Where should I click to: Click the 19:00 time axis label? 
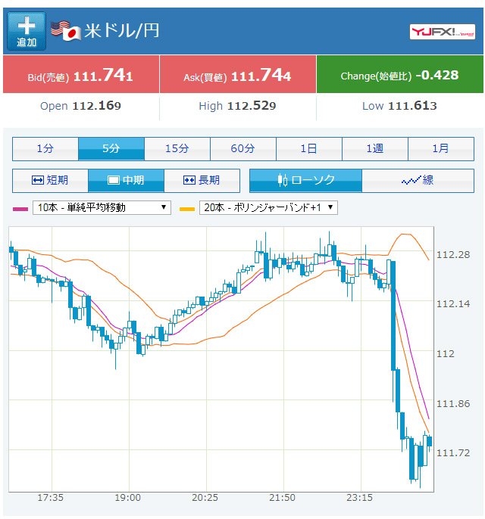(127, 498)
